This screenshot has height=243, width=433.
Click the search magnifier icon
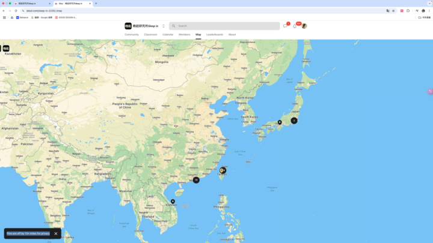pos(173,26)
